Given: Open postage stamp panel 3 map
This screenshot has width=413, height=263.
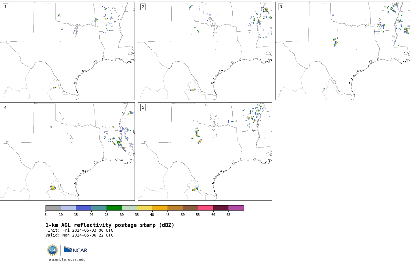Looking at the screenshot, I should pyautogui.click(x=343, y=51).
